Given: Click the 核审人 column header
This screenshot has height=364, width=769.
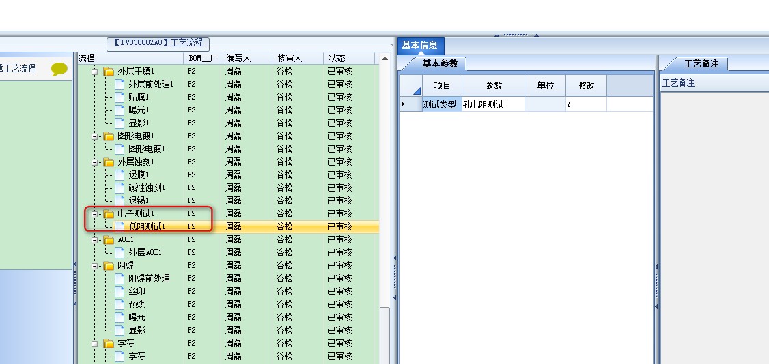Looking at the screenshot, I should [298, 58].
